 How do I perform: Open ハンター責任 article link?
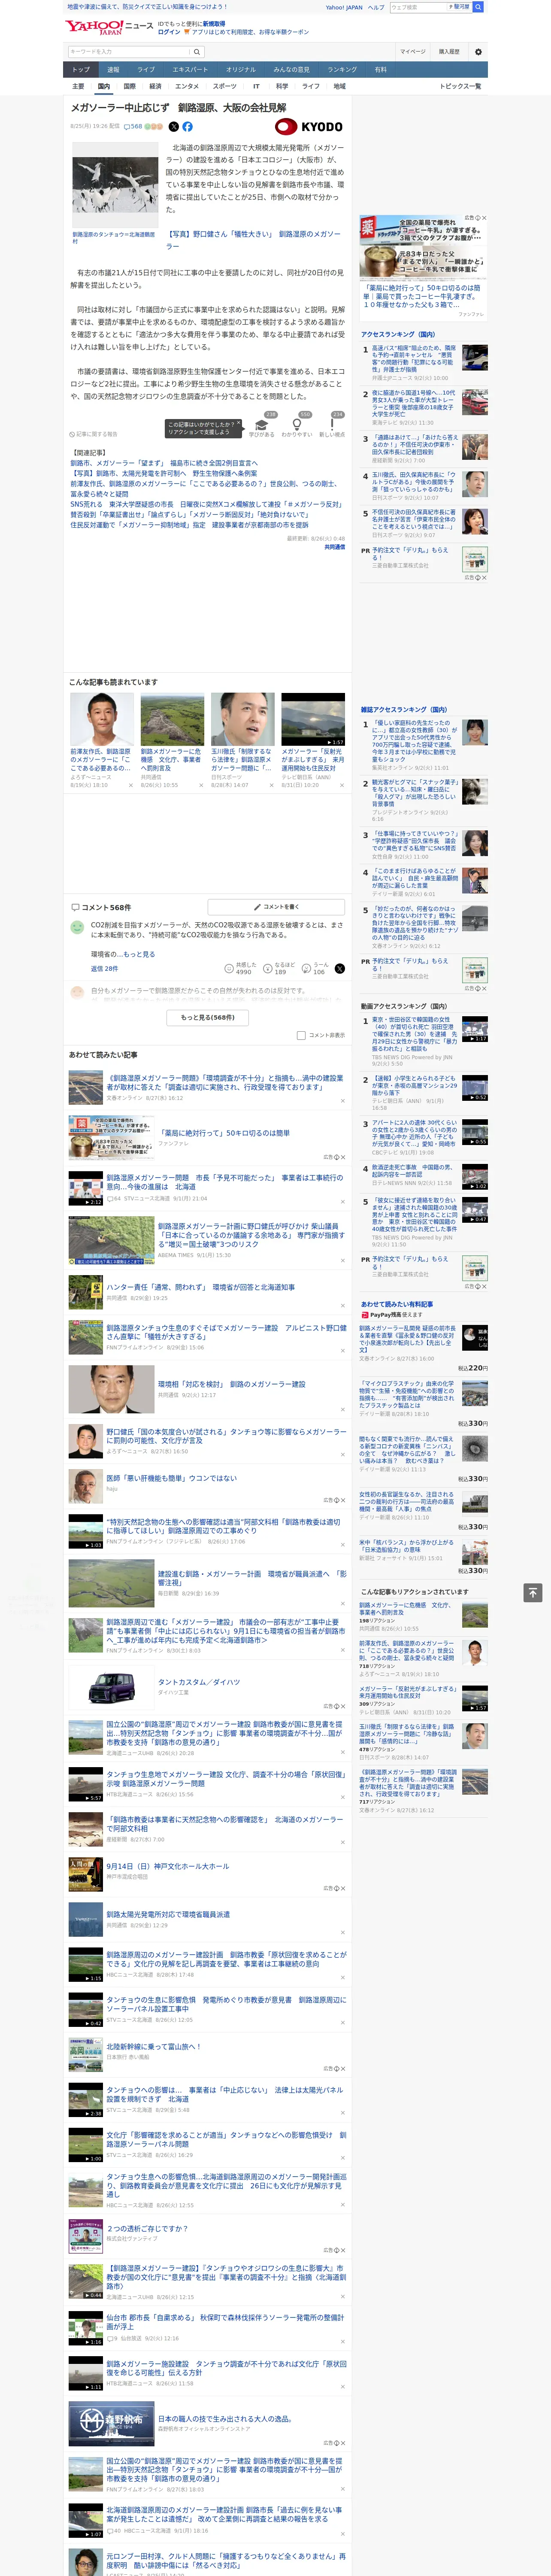click(200, 1287)
